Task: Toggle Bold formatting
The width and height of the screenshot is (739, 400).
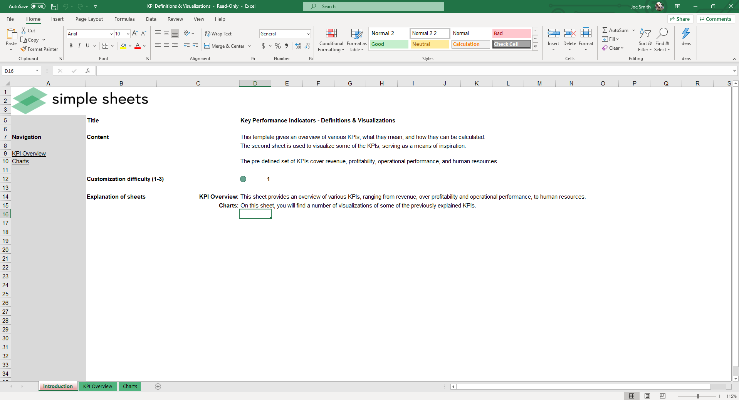Action: [x=71, y=46]
